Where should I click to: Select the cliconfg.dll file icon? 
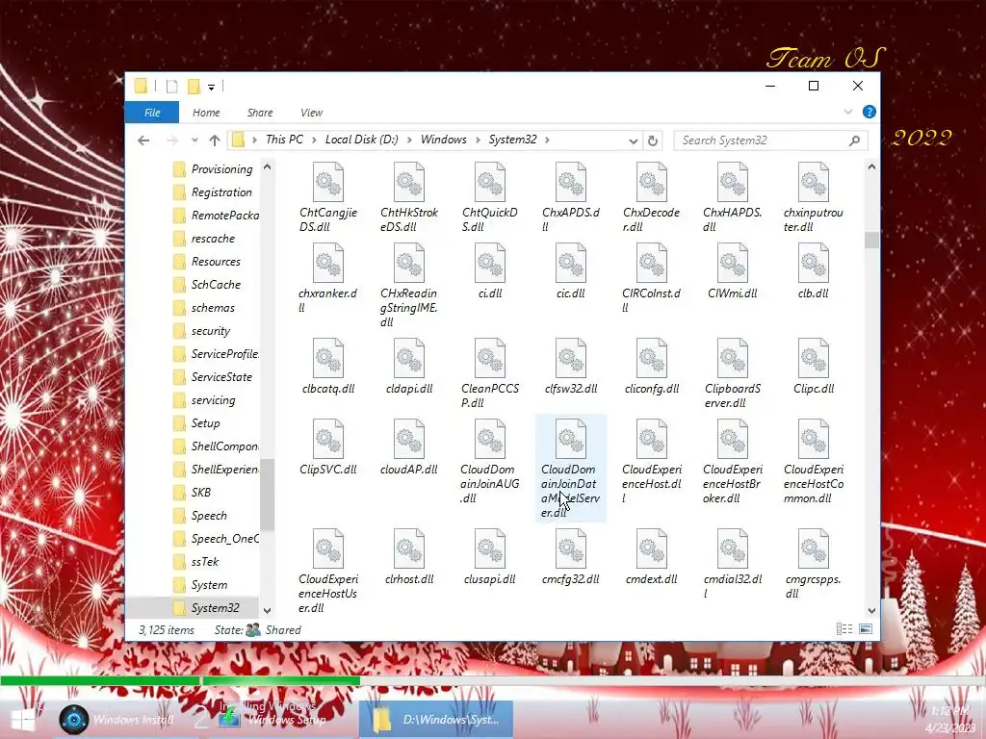(x=652, y=358)
